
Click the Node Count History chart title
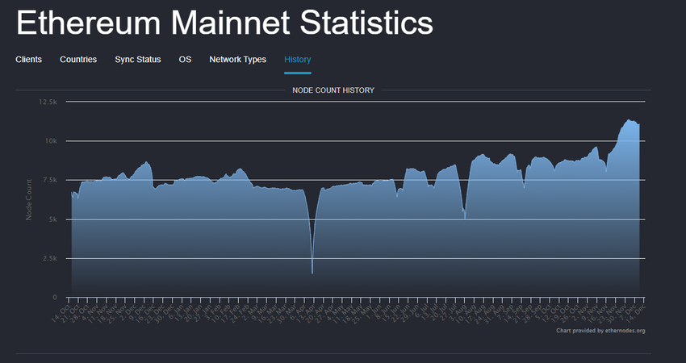[333, 90]
